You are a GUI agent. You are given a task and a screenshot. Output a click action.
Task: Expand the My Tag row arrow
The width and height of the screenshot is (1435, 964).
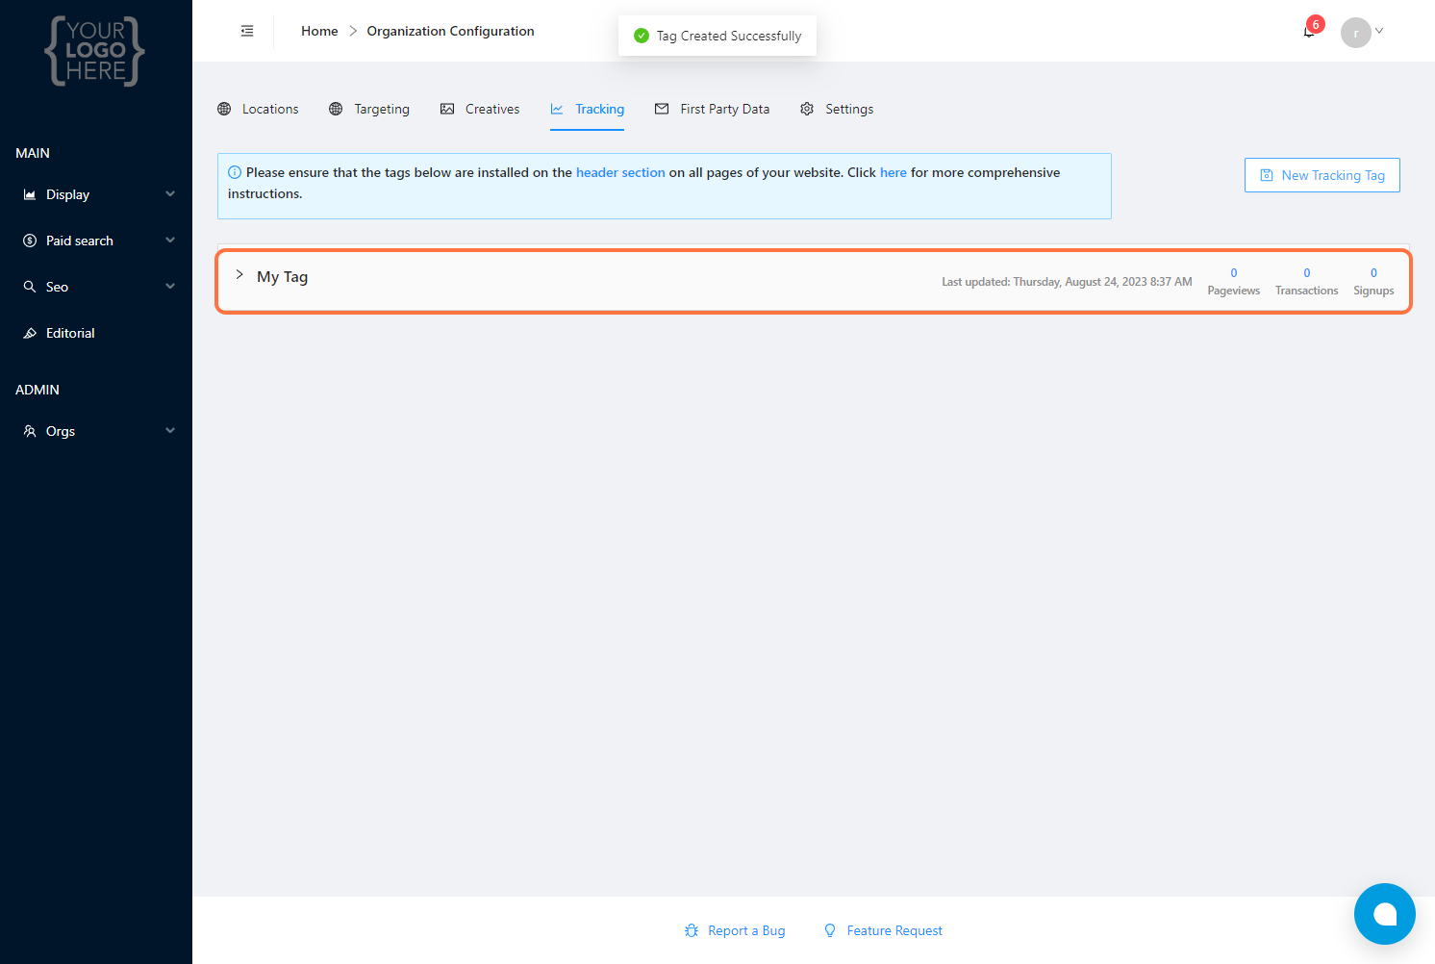coord(239,274)
